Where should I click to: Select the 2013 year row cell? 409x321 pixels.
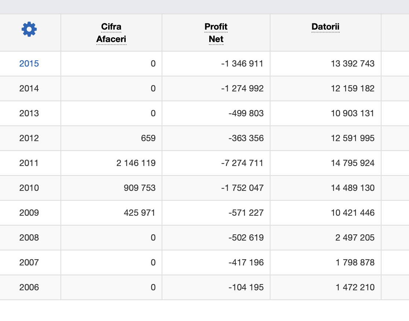[x=29, y=113]
